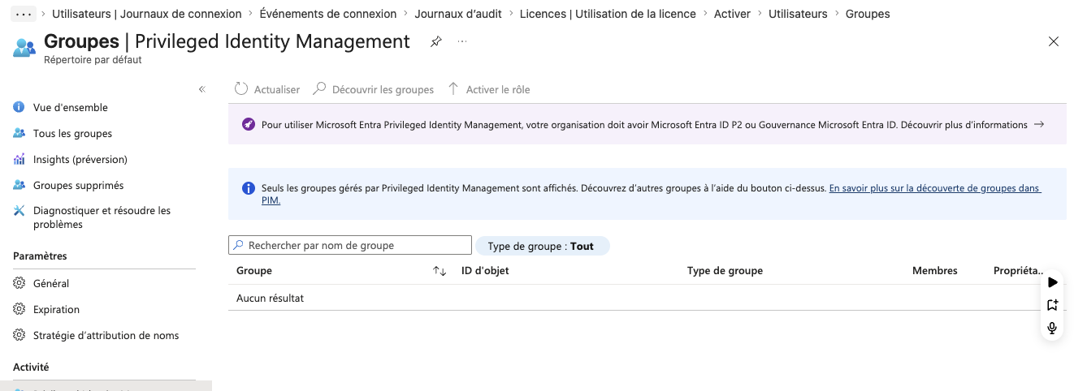Click the Groupes people icon in the header
Screen dimensions: 1074x391
pyautogui.click(x=24, y=47)
